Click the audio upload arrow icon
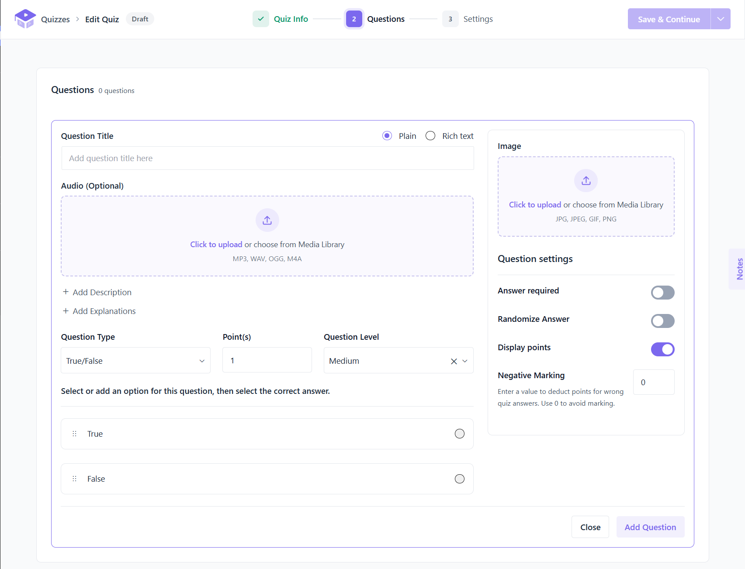Viewport: 745px width, 569px height. [267, 220]
